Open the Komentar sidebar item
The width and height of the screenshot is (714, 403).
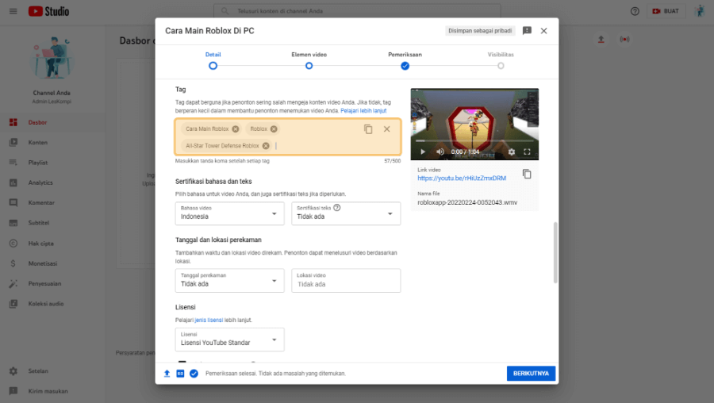(52, 202)
